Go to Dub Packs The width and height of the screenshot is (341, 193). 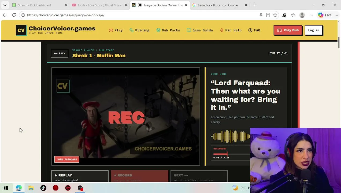point(168,30)
